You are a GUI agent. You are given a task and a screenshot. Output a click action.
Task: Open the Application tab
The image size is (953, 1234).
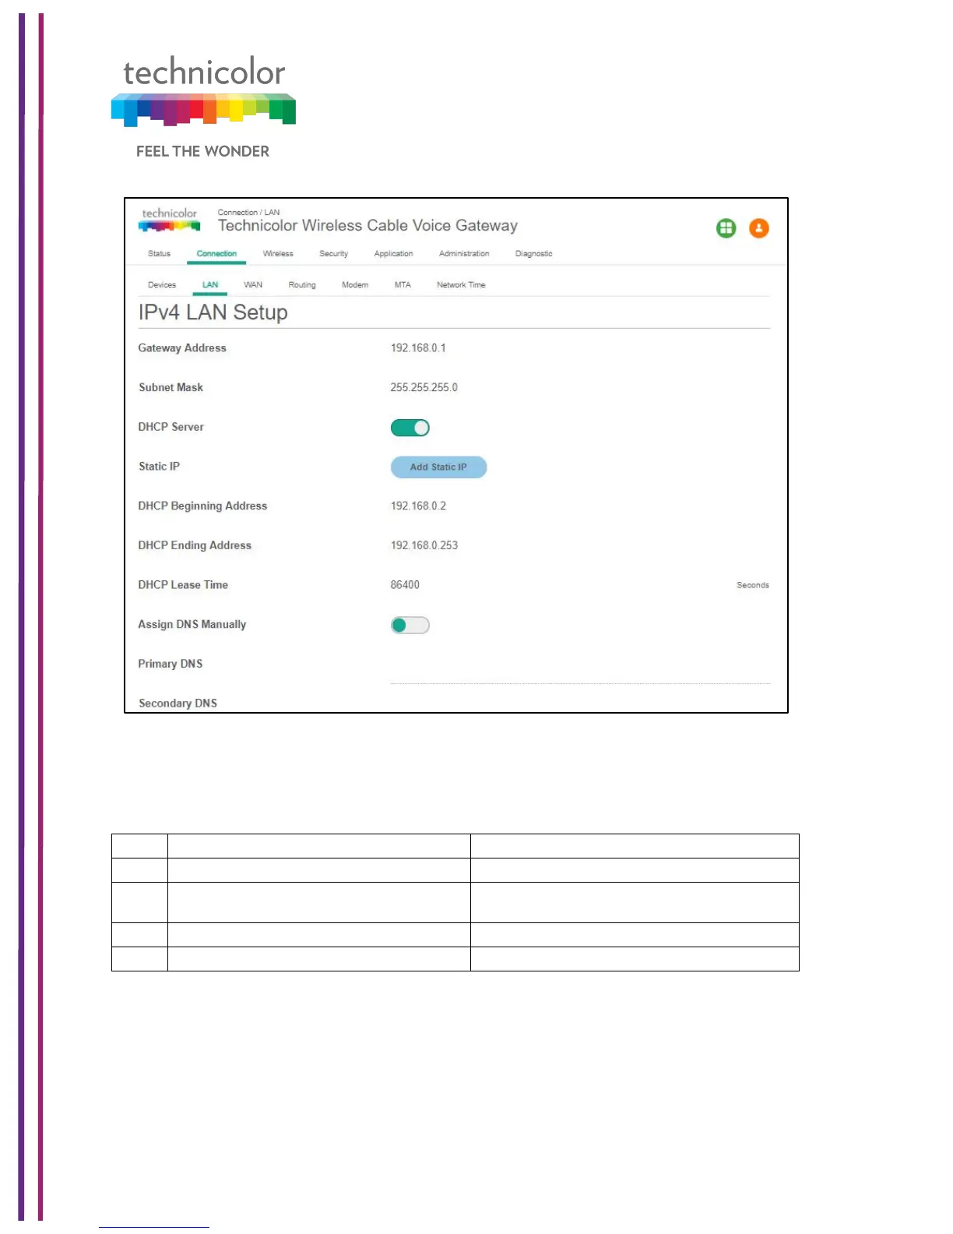(x=393, y=254)
